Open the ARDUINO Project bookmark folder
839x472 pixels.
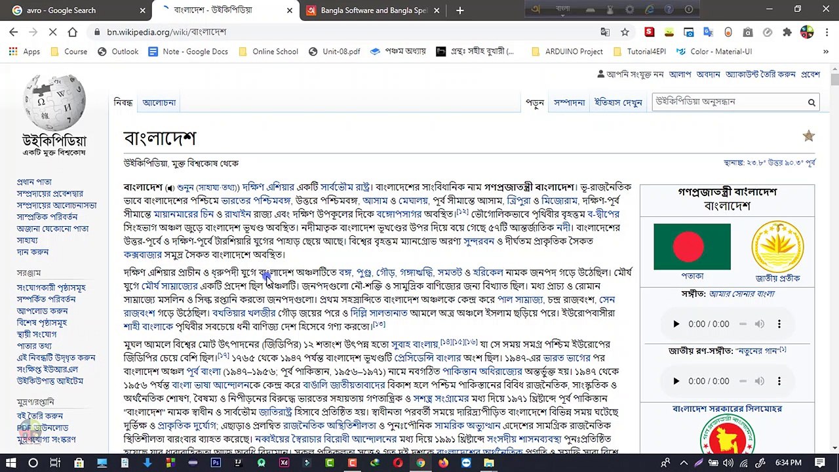(x=567, y=51)
